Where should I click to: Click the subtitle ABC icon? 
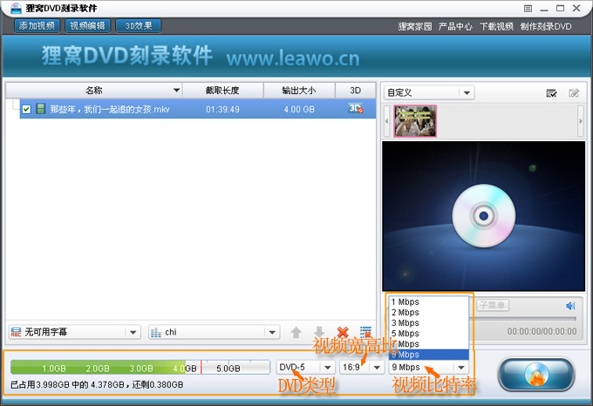(16, 332)
